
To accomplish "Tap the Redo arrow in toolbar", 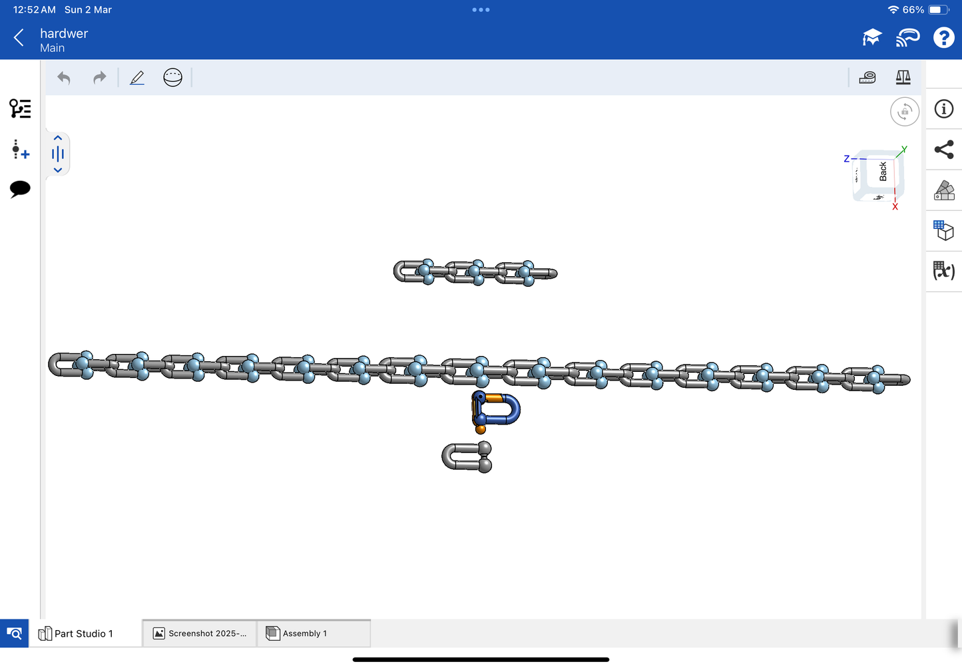I will pyautogui.click(x=99, y=78).
